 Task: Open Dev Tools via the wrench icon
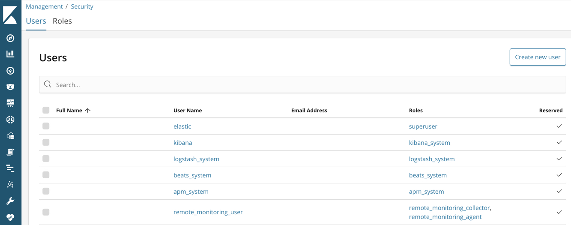[10, 201]
